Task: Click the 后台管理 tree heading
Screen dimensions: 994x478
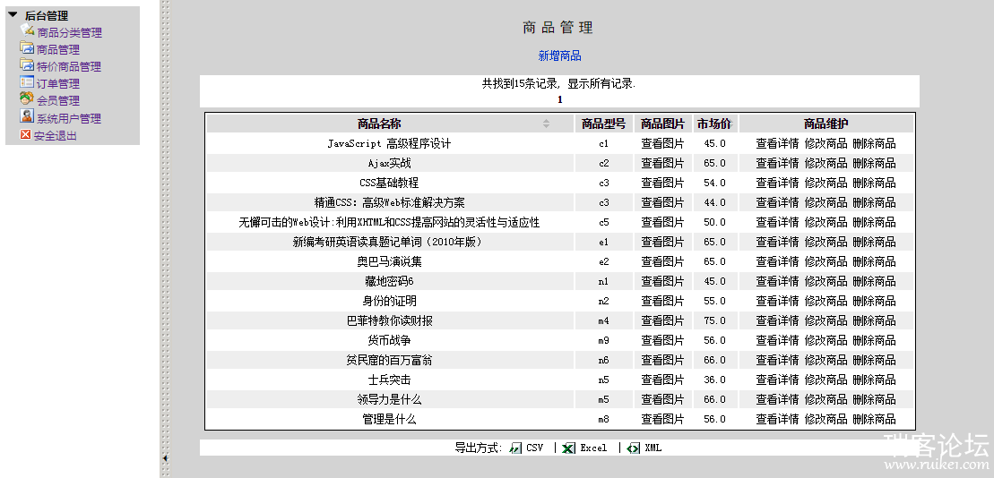Action: pos(47,16)
